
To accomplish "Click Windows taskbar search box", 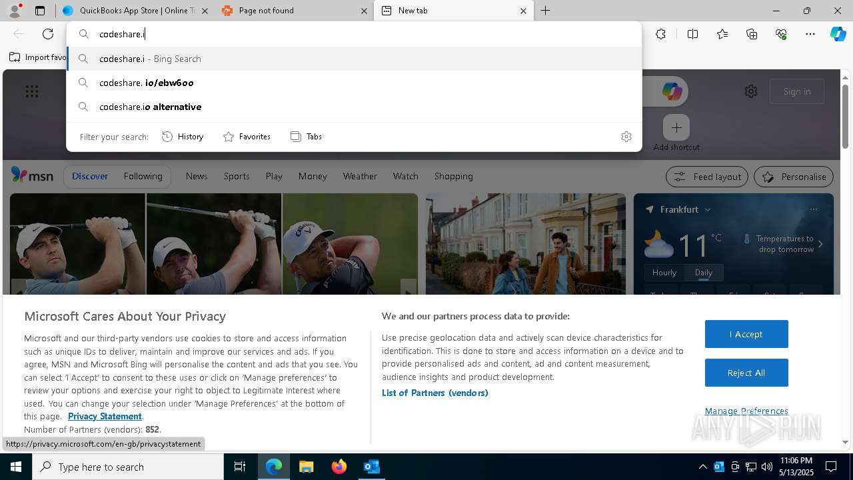I will [128, 467].
